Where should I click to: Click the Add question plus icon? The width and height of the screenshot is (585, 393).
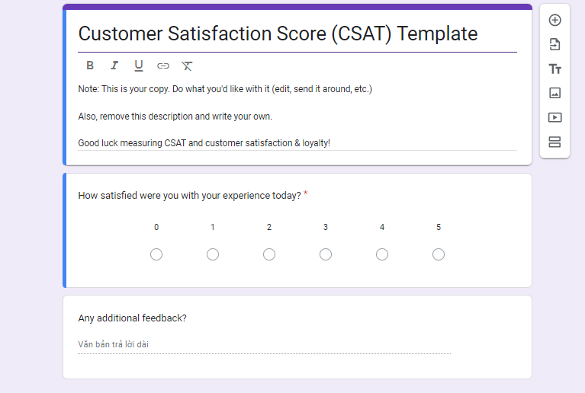pyautogui.click(x=554, y=20)
